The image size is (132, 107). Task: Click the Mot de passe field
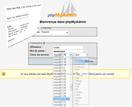click(68, 51)
